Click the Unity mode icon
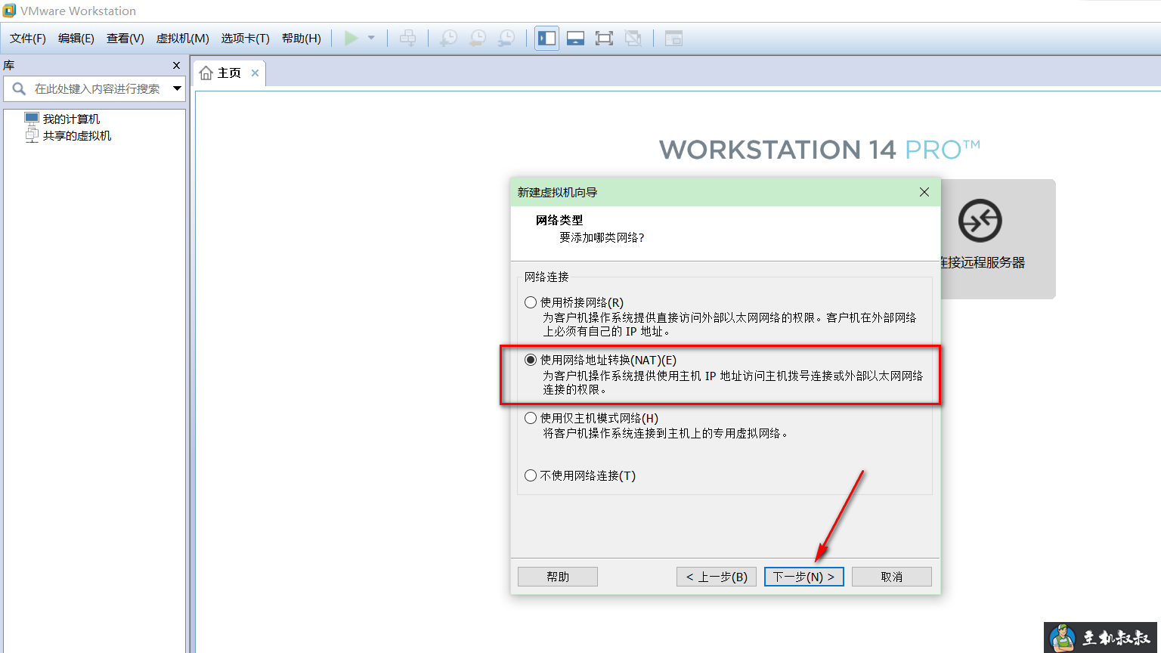The width and height of the screenshot is (1161, 653). [x=633, y=38]
